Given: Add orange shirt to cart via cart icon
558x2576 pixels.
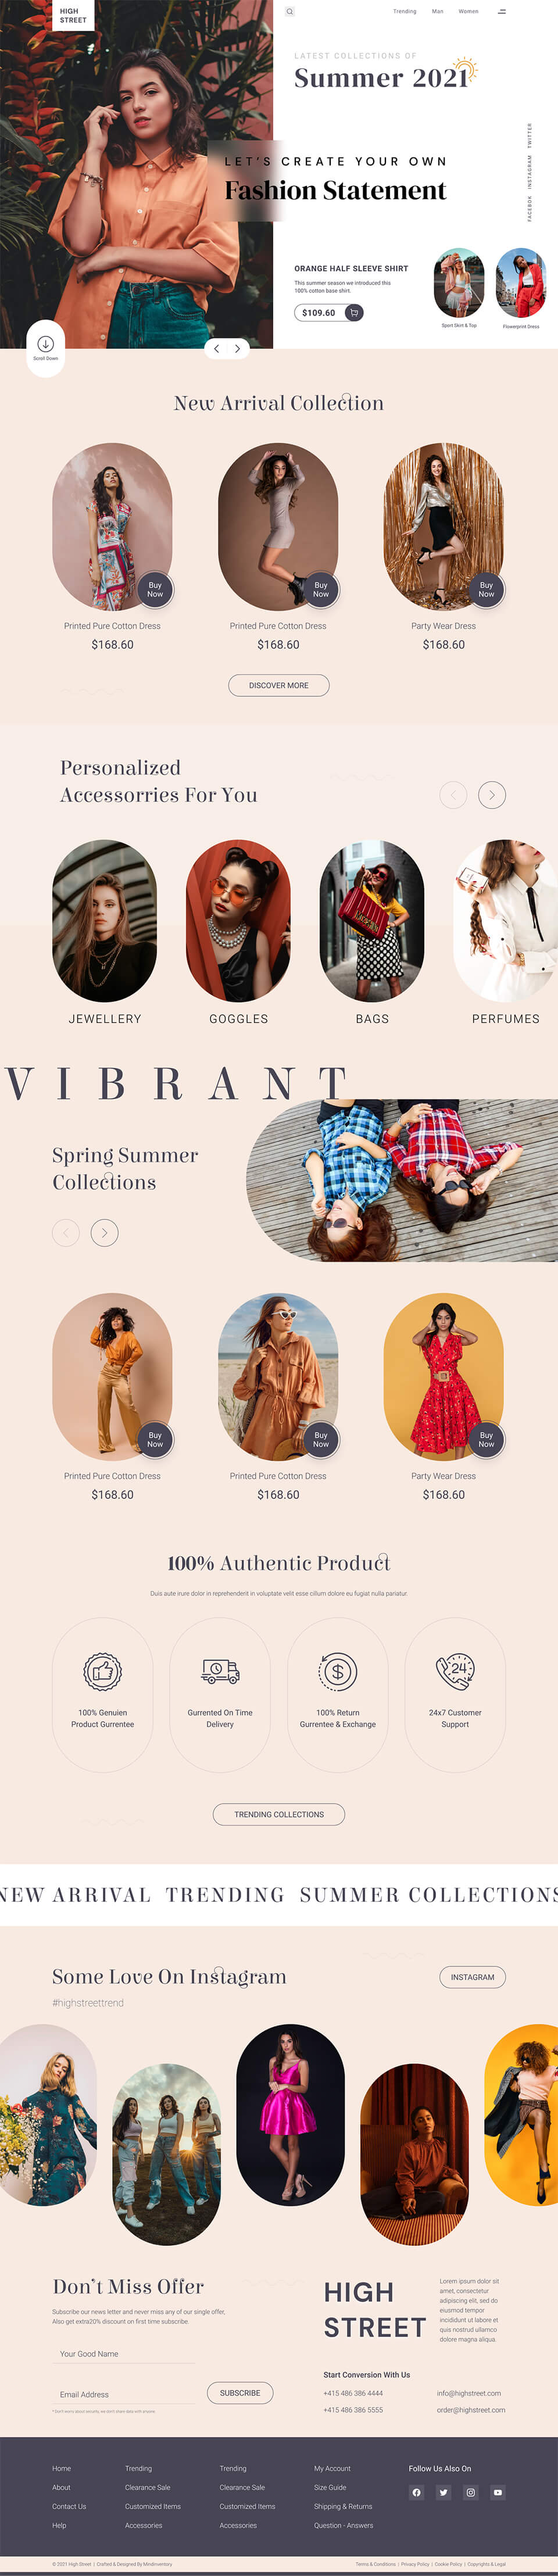Looking at the screenshot, I should point(354,313).
